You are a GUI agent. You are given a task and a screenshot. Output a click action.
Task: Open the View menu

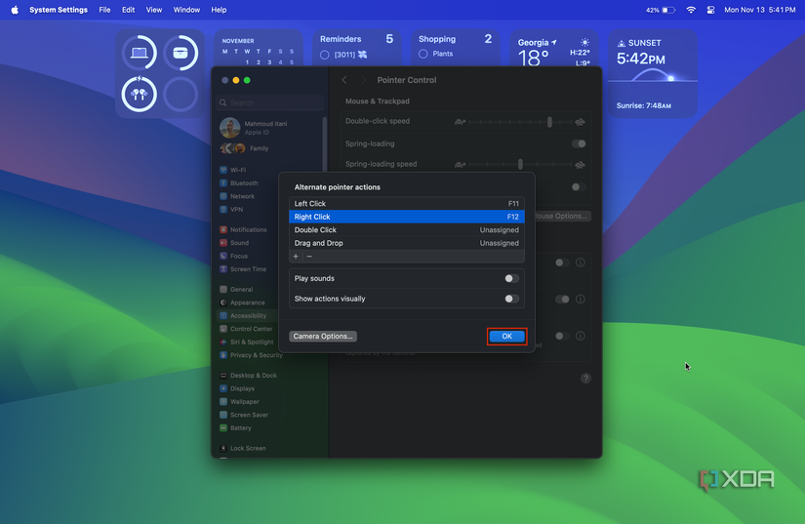click(x=154, y=10)
